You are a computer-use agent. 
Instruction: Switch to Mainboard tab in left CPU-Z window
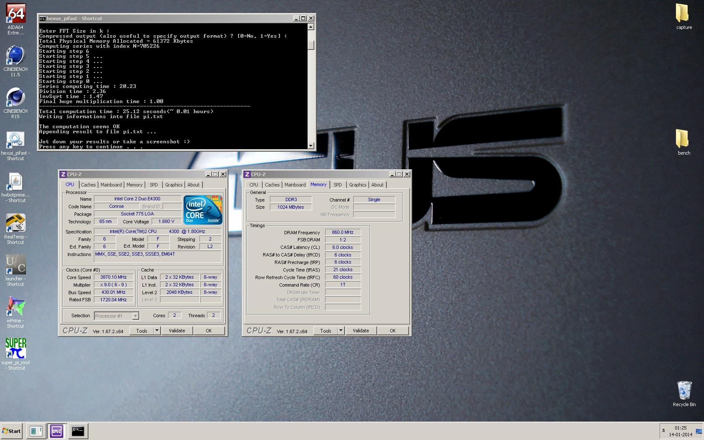coord(111,185)
